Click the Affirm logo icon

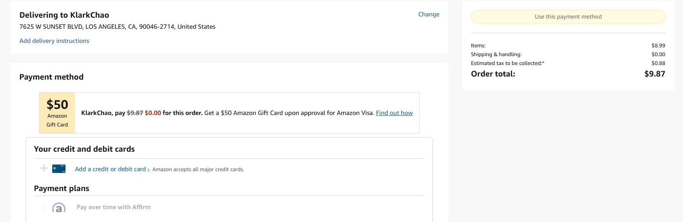point(59,207)
